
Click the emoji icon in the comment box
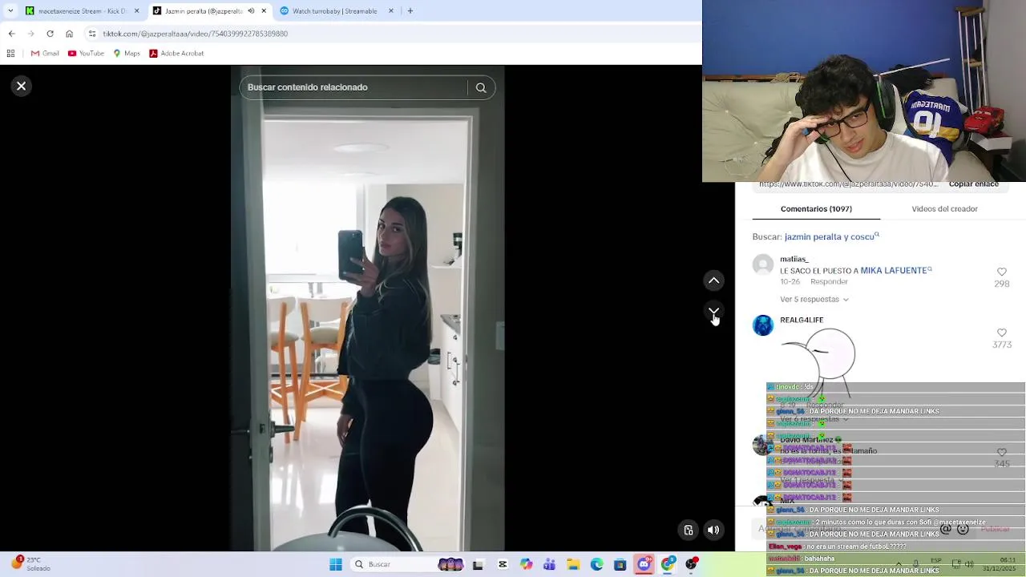tap(963, 529)
